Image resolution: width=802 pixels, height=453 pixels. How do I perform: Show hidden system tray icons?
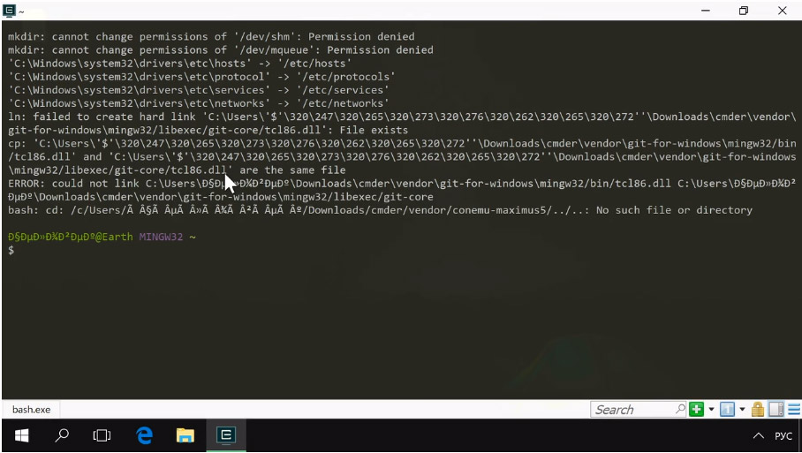(x=758, y=436)
